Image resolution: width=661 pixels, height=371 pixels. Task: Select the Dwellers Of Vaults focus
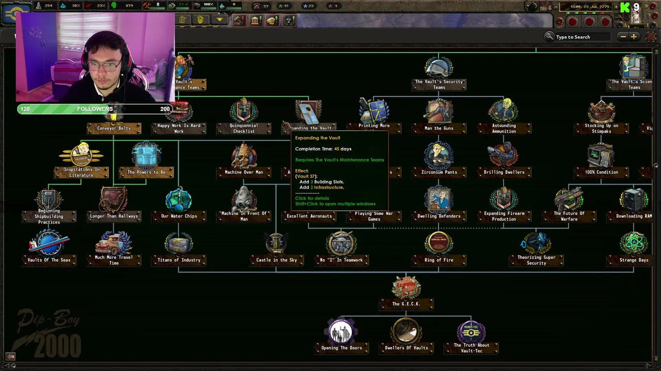click(406, 336)
